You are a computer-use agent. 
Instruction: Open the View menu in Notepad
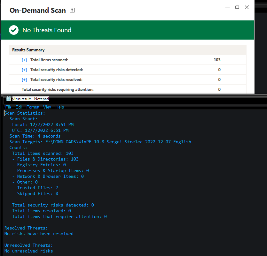pyautogui.click(x=47, y=107)
